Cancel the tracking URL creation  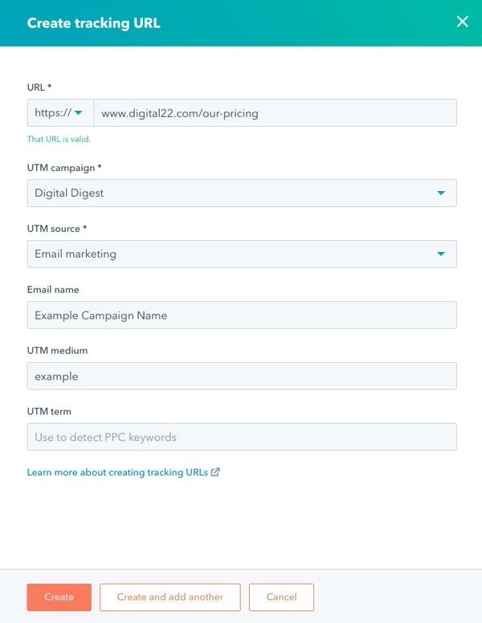(x=281, y=597)
